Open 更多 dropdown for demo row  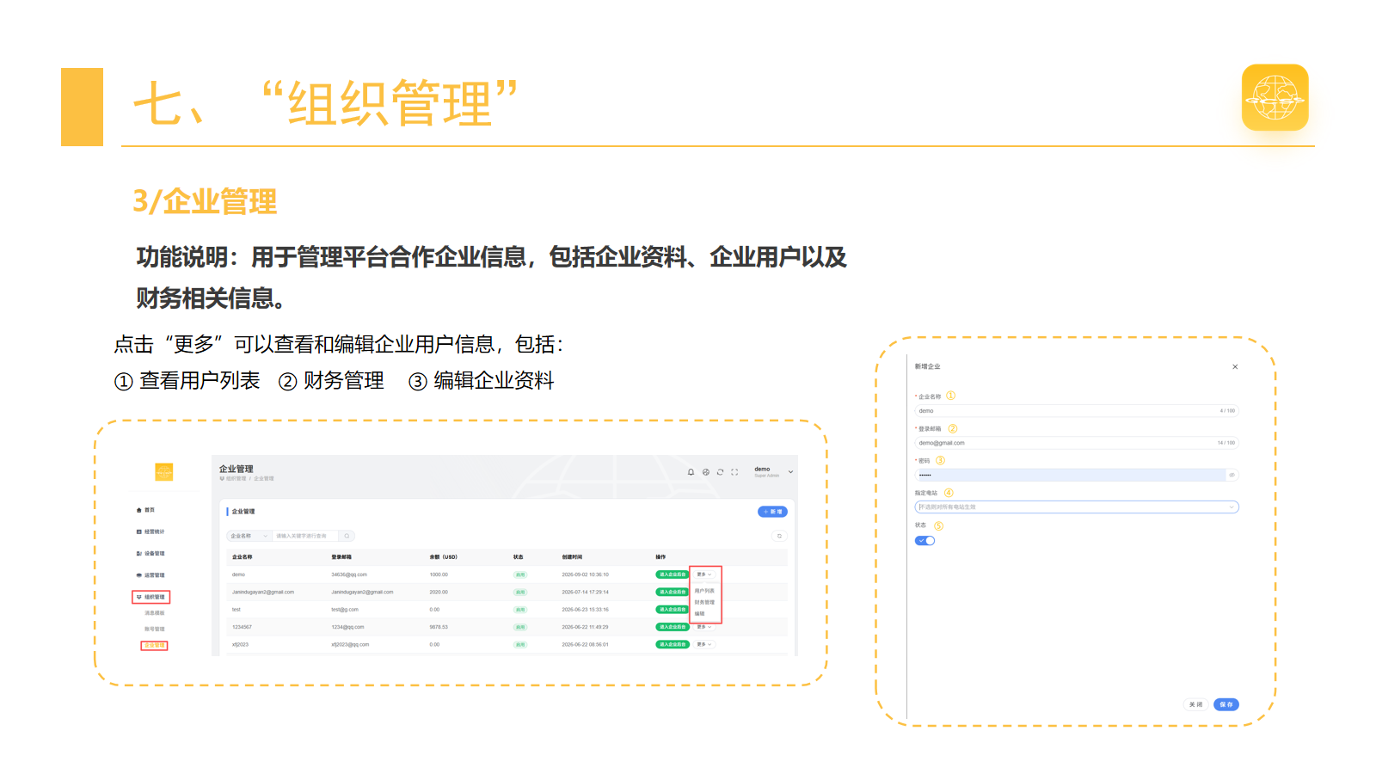(704, 574)
